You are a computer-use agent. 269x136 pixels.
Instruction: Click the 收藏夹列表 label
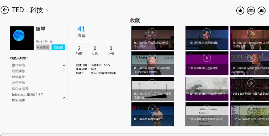(x=19, y=58)
